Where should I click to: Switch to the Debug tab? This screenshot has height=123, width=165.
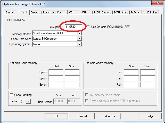pyautogui.click(x=135, y=12)
